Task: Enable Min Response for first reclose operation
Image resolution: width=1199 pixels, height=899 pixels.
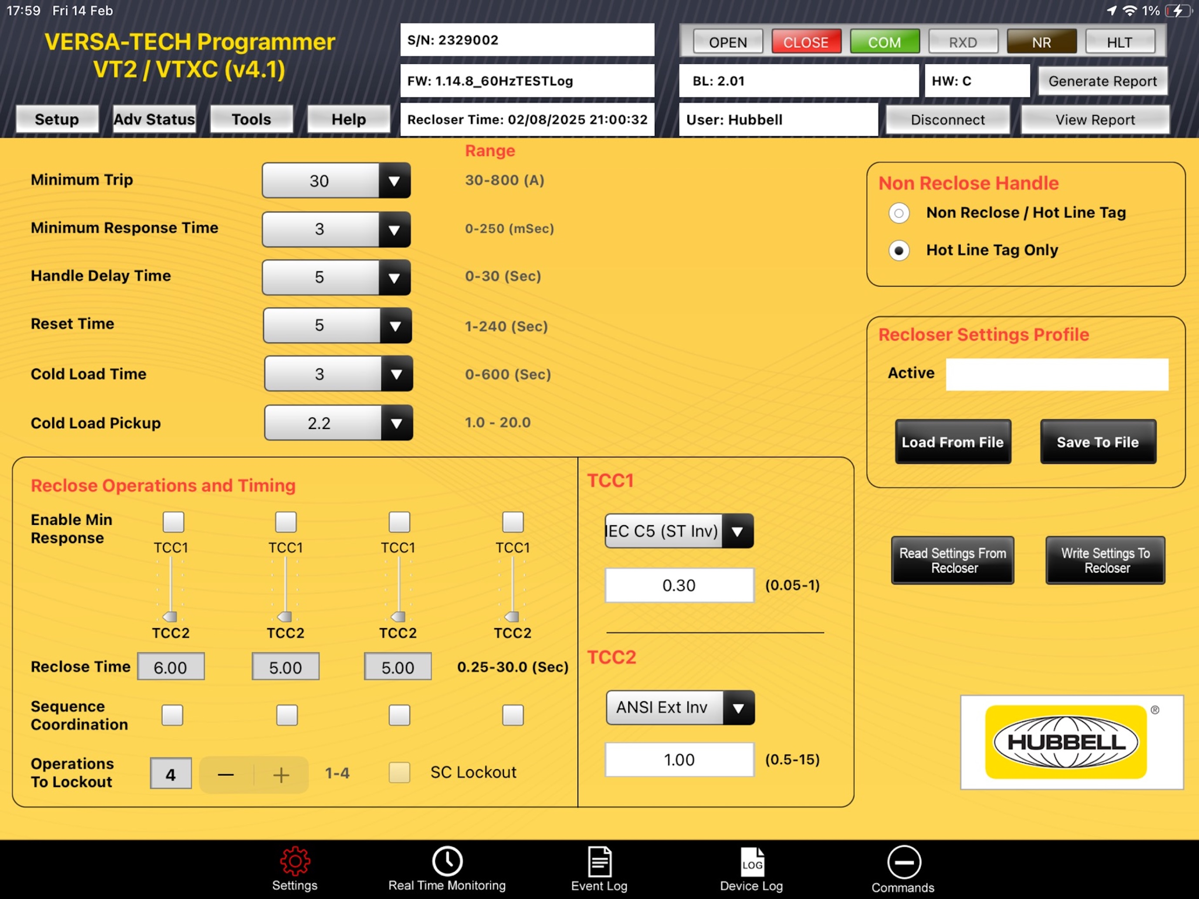Action: click(x=173, y=522)
